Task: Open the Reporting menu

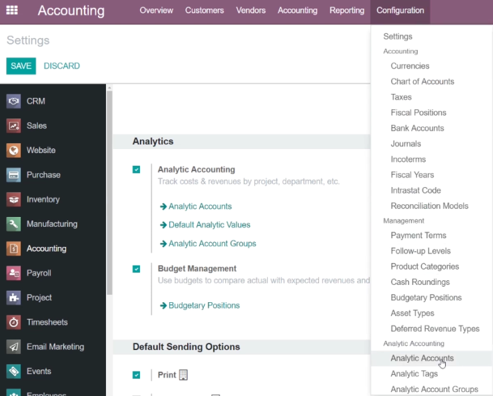Action: tap(347, 11)
